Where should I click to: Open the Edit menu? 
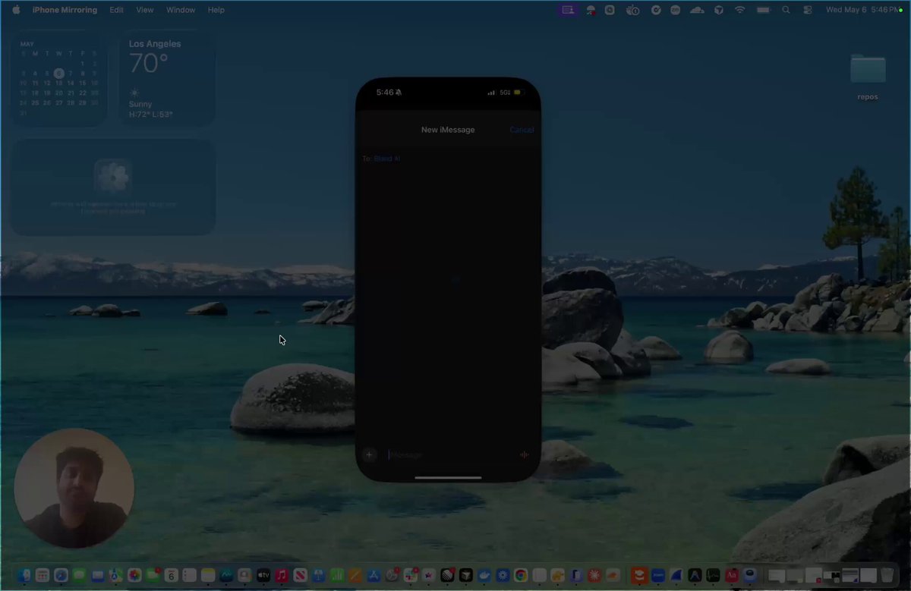(x=116, y=10)
